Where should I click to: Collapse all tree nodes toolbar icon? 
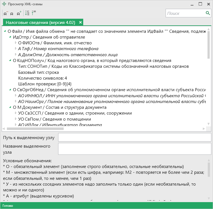[x=34, y=13]
